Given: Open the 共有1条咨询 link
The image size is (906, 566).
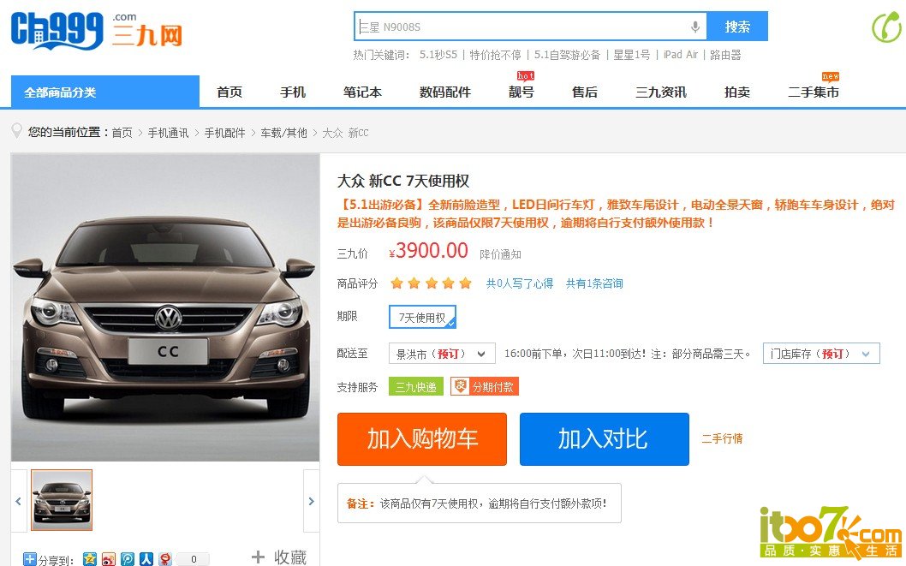Looking at the screenshot, I should point(594,283).
